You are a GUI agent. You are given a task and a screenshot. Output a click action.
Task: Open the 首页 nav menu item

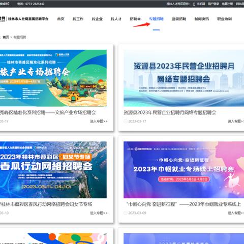[x=60, y=19]
